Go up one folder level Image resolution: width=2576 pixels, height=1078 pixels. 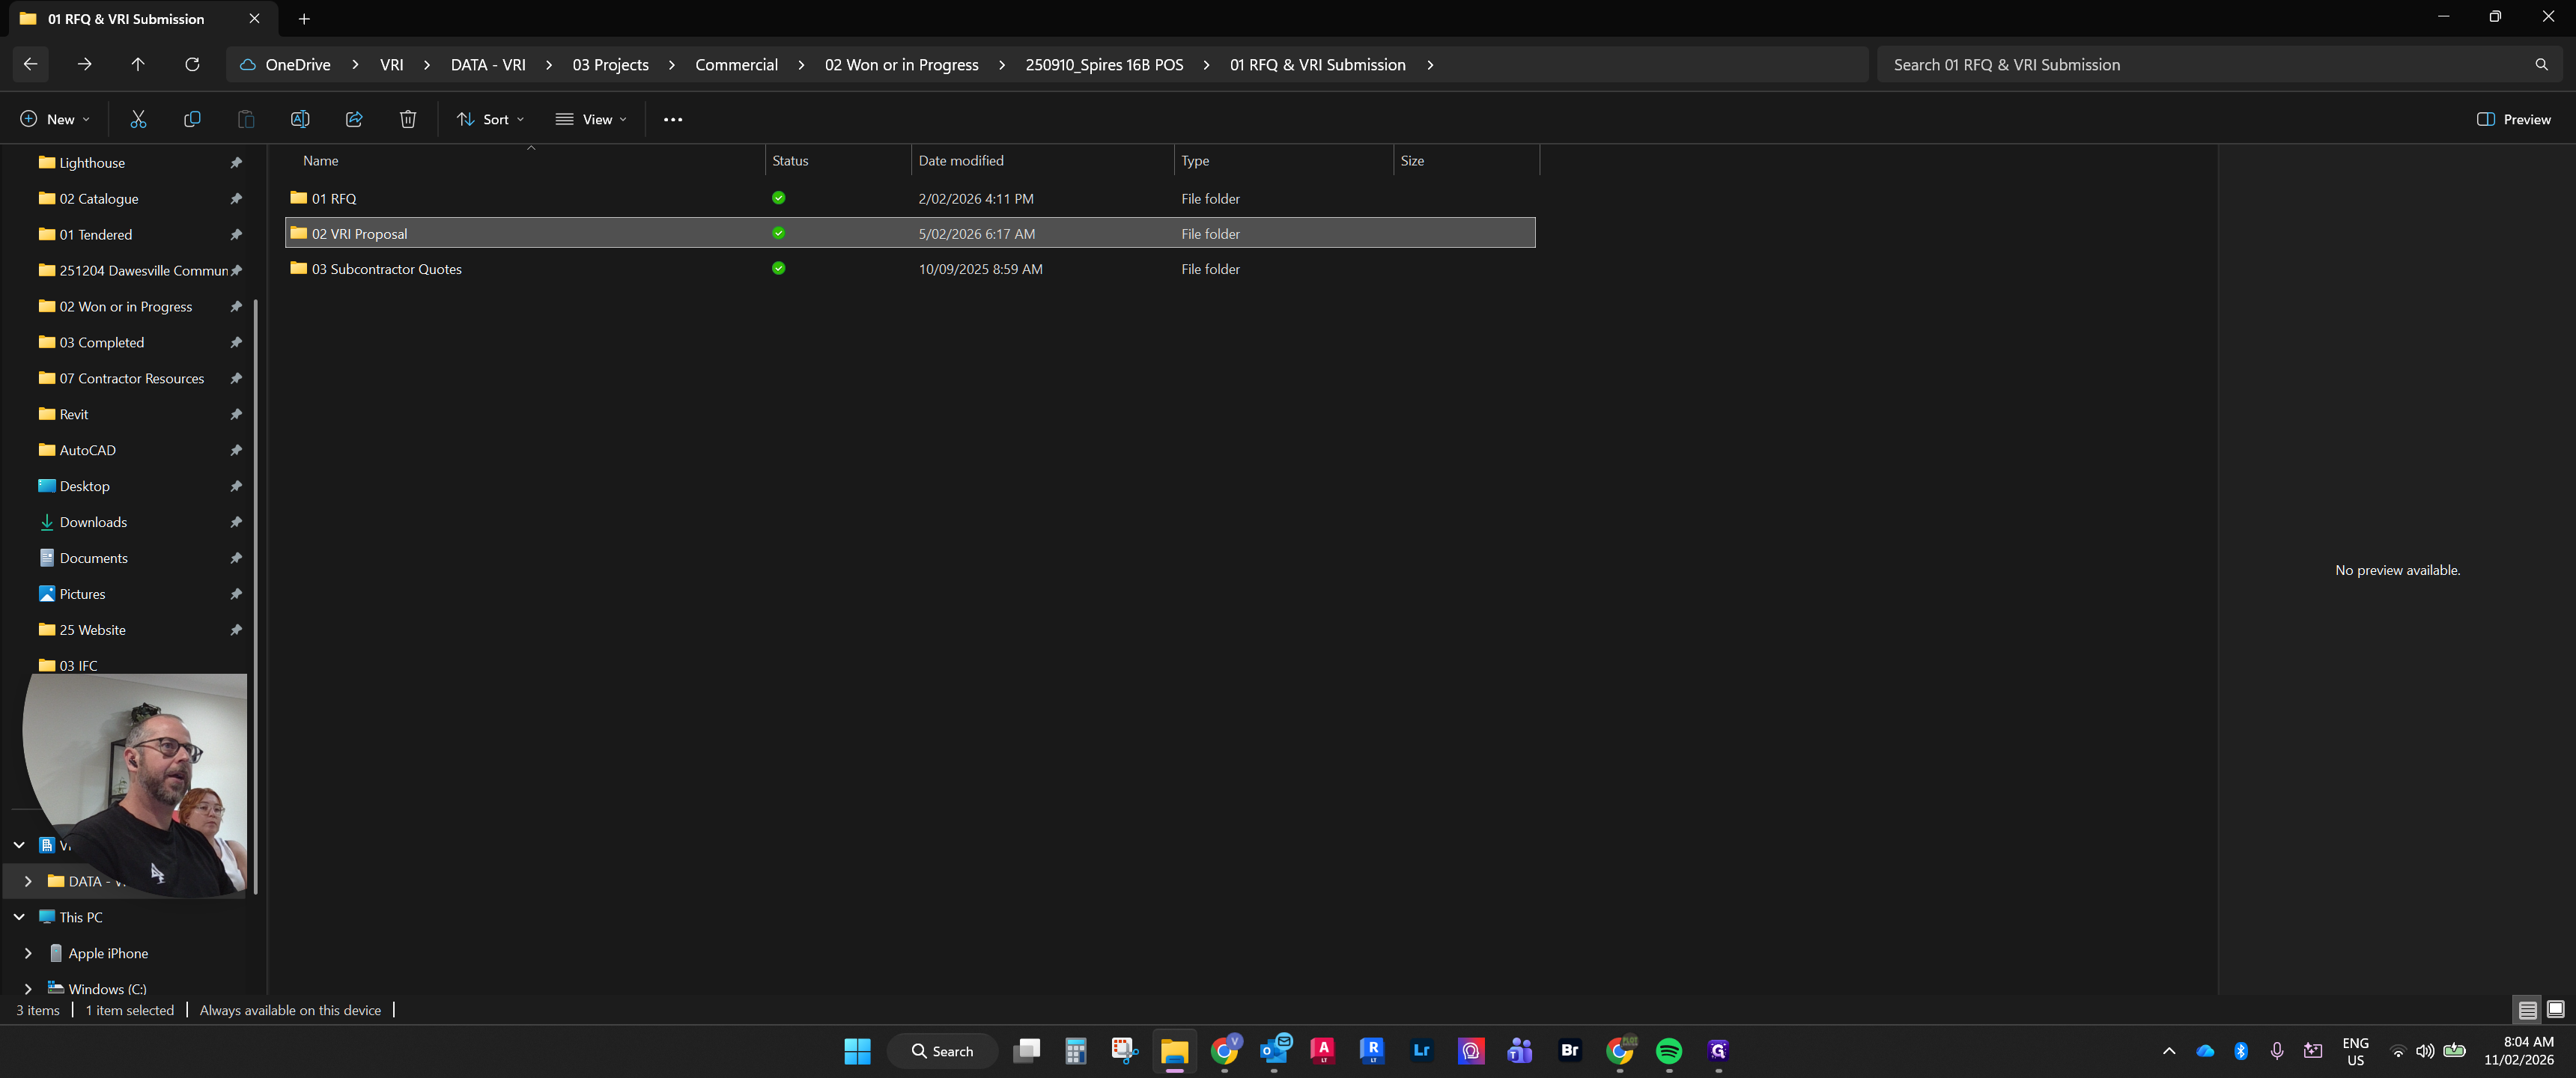coord(138,64)
